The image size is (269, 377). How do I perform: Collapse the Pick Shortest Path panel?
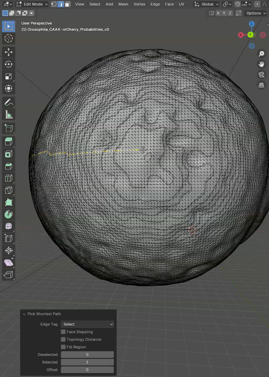coord(24,314)
